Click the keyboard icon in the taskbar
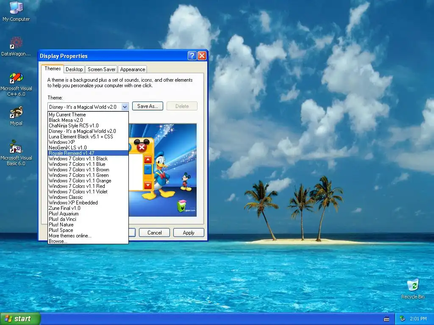434x325 pixels. pyautogui.click(x=387, y=319)
